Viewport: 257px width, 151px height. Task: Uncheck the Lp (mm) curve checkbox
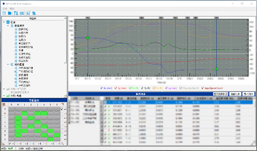[x=166, y=88]
